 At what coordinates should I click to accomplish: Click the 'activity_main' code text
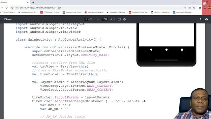pos(94,55)
